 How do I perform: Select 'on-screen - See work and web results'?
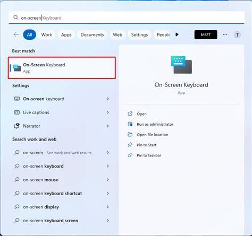tap(62, 152)
